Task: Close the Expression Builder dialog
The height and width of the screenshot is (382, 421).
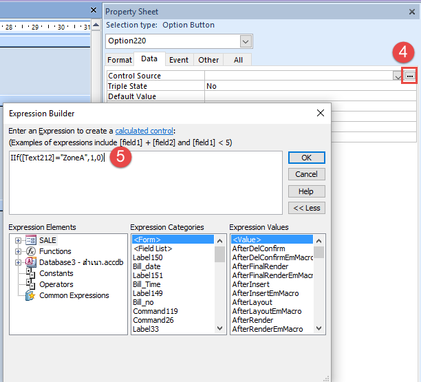Action: pos(320,113)
